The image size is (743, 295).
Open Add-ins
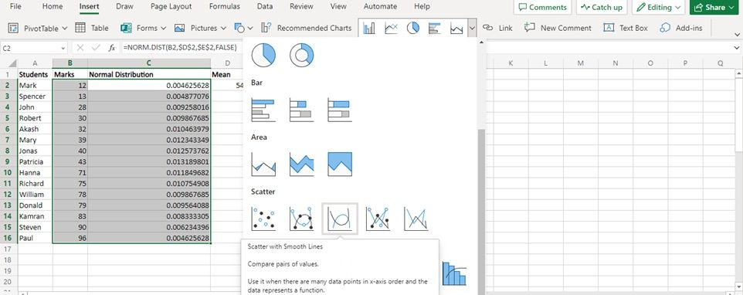coord(681,28)
